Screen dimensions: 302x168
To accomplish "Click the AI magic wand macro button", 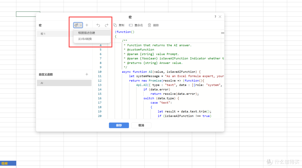I will tap(76, 25).
